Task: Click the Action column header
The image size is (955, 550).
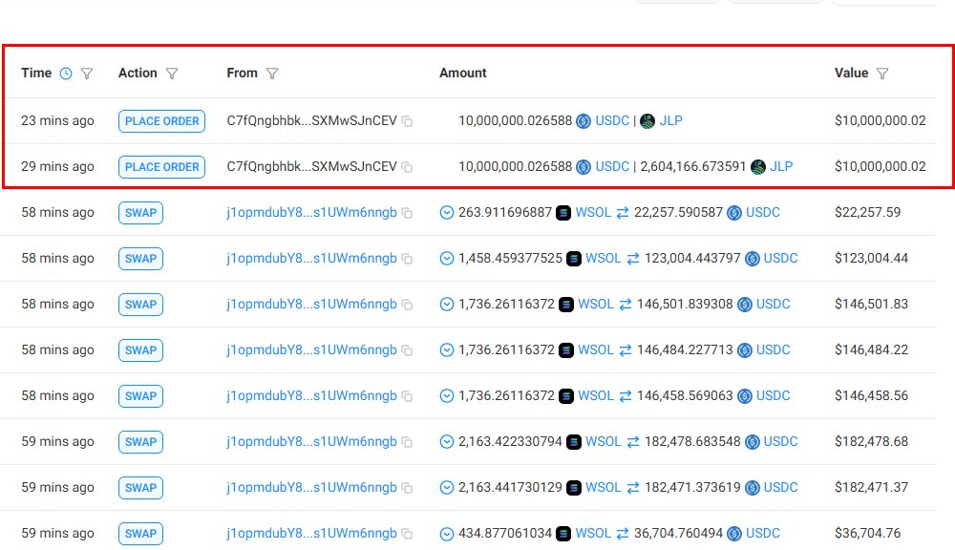Action: (x=138, y=74)
